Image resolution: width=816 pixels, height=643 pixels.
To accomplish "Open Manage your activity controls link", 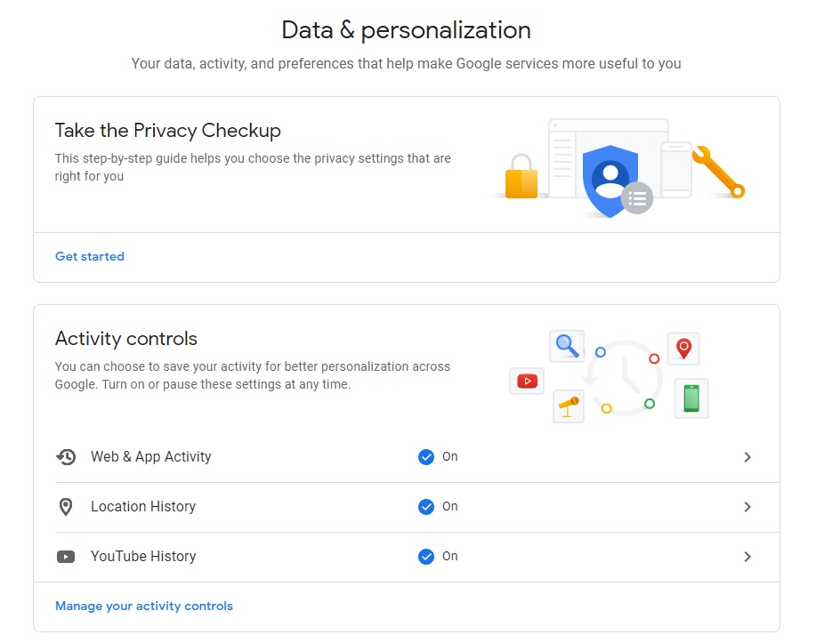I will click(x=144, y=606).
